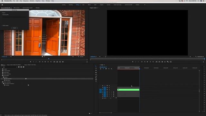Select the Type tool
The height and width of the screenshot is (116, 206).
coord(96,81)
